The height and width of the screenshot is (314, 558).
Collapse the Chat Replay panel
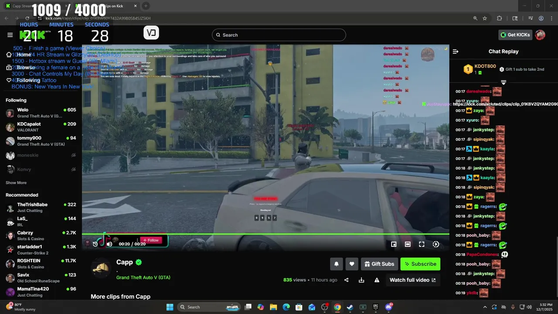click(456, 51)
